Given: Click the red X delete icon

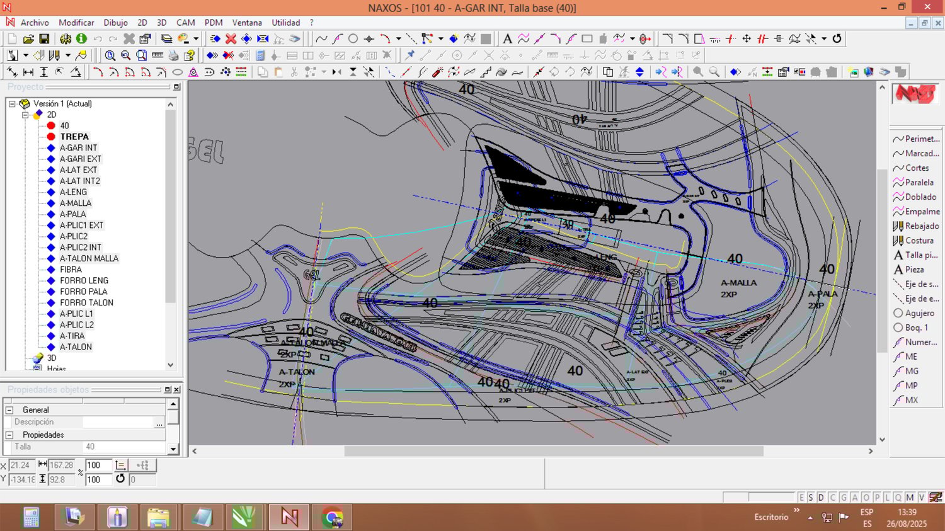Looking at the screenshot, I should [x=231, y=39].
